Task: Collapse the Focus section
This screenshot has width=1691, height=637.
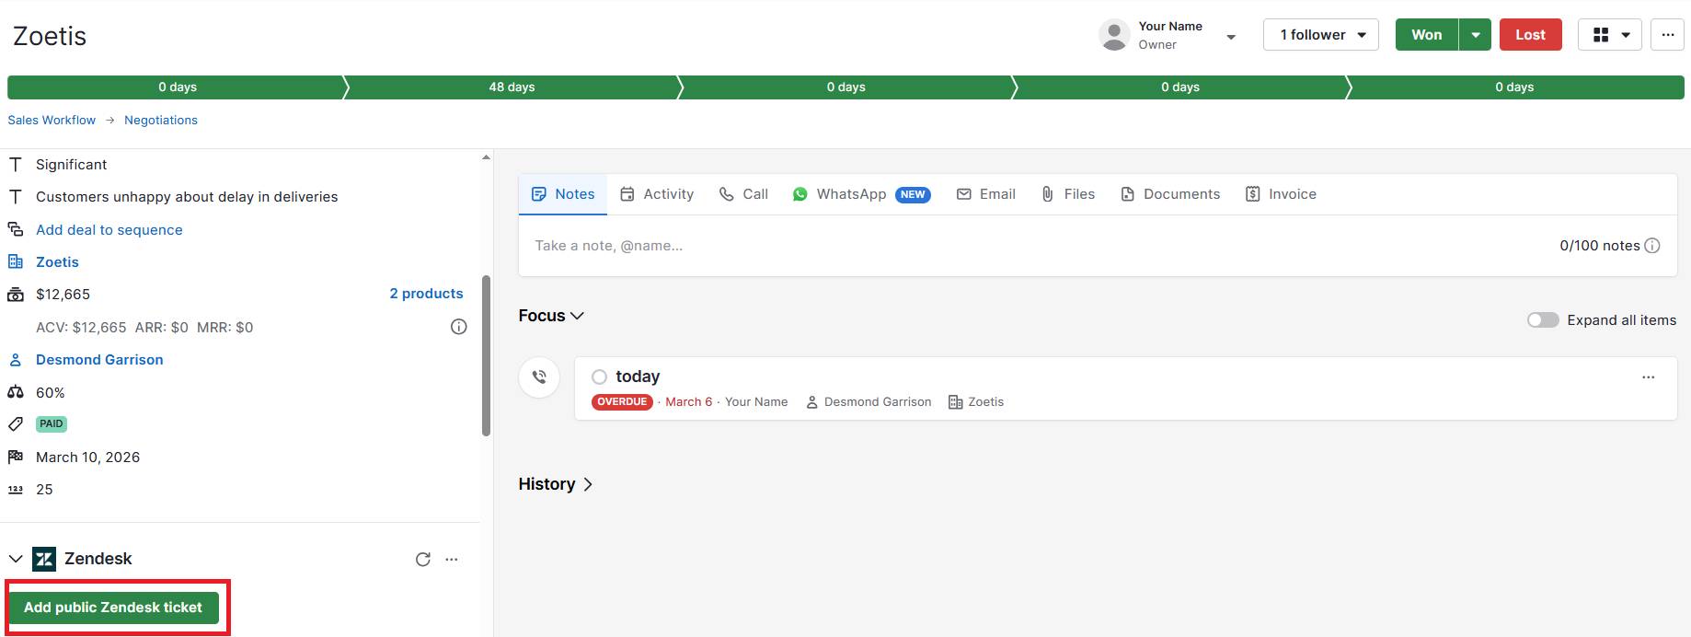Action: tap(551, 316)
